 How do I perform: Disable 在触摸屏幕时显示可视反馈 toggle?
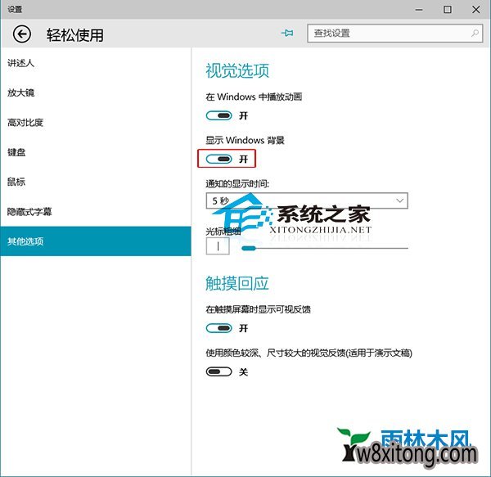(x=219, y=328)
